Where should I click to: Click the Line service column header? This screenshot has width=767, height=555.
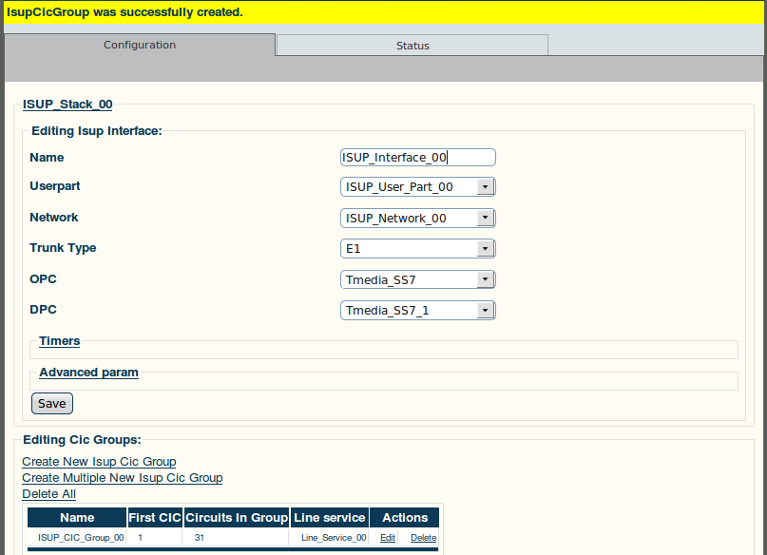[330, 518]
